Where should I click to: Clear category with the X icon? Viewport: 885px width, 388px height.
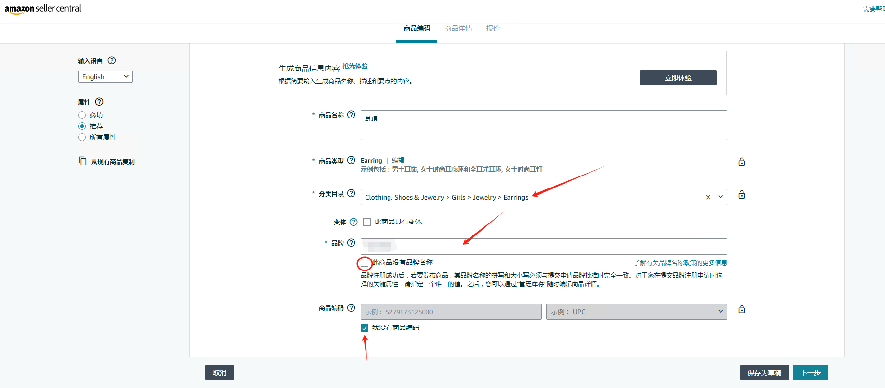click(x=708, y=197)
